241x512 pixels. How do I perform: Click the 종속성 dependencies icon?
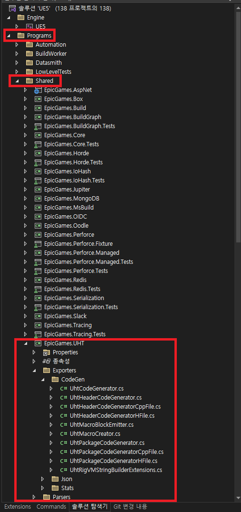(47, 361)
